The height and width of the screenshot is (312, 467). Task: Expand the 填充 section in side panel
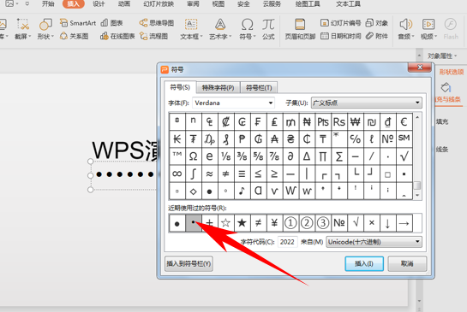(x=442, y=121)
